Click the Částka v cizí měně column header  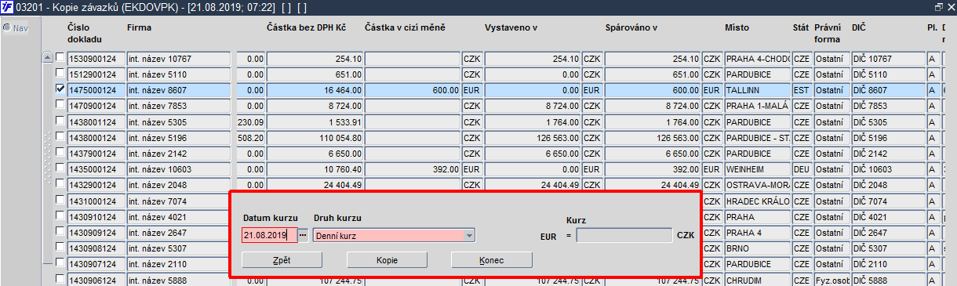coord(406,27)
